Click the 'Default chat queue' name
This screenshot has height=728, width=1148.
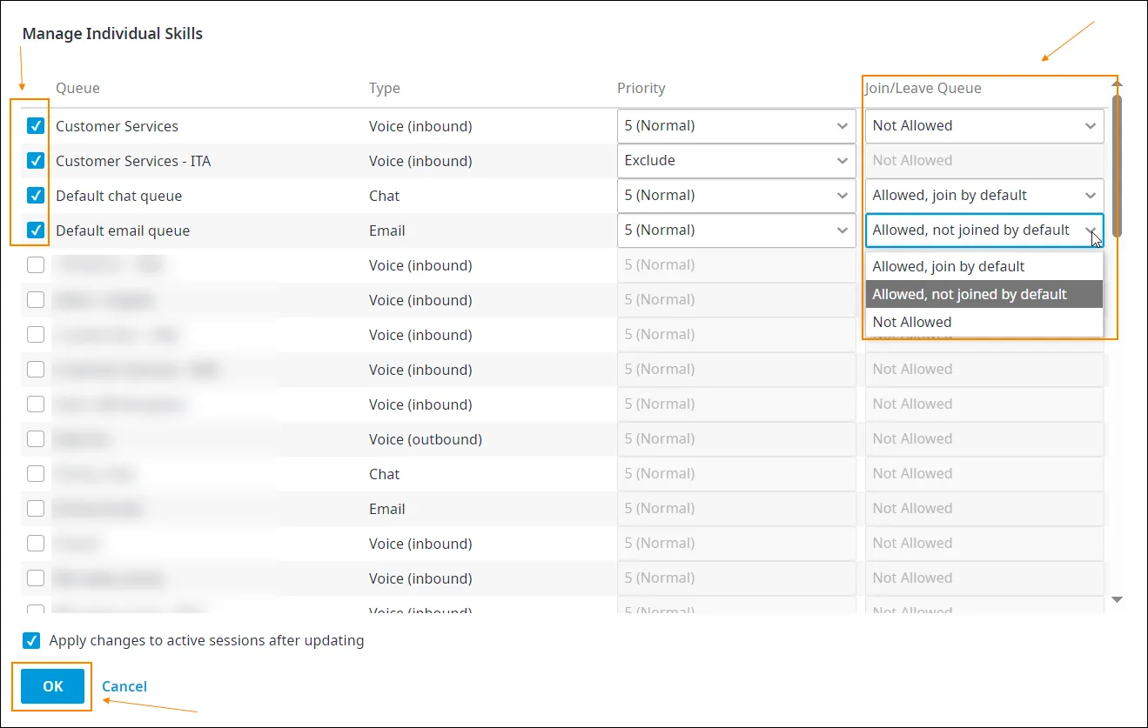[x=119, y=196]
